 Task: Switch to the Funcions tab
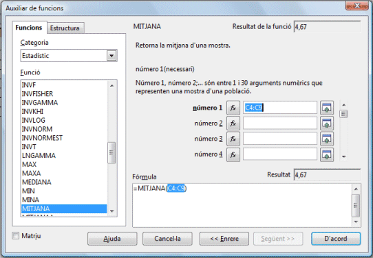(x=29, y=28)
